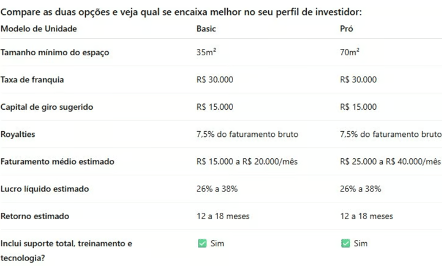Select Basic royalties 7,5% do faturamento bruto
442x268 pixels.
coord(247,134)
